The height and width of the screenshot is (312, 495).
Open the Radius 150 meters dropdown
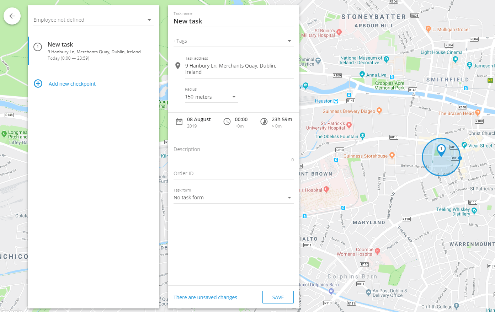tap(211, 97)
